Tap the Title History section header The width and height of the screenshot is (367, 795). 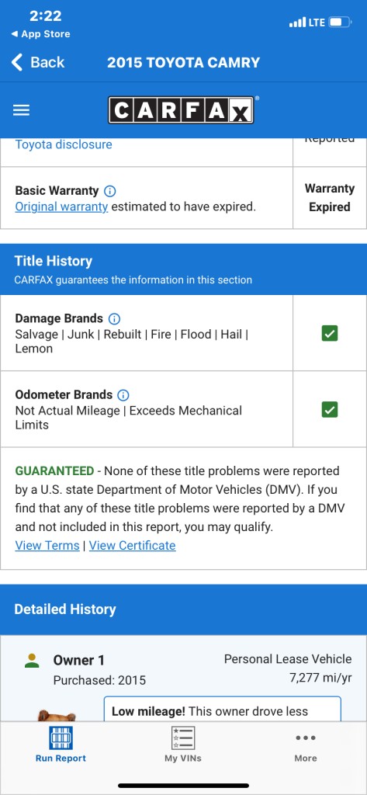tap(183, 269)
